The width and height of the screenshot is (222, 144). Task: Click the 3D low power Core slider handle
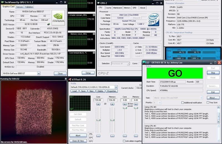pos(125,108)
